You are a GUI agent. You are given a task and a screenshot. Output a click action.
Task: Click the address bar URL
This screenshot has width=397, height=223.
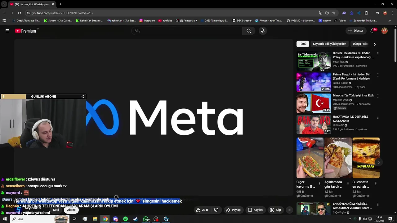pos(62,13)
